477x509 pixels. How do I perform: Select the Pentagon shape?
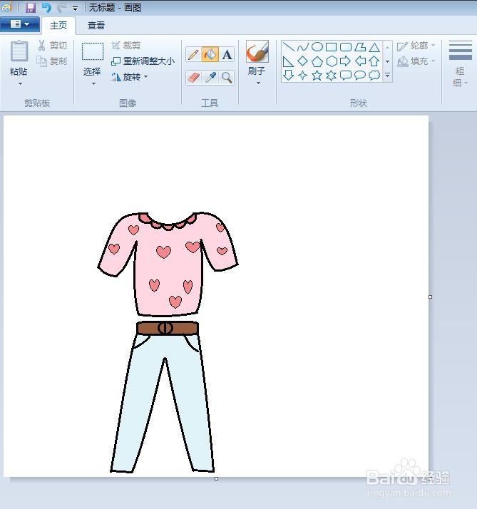click(317, 61)
